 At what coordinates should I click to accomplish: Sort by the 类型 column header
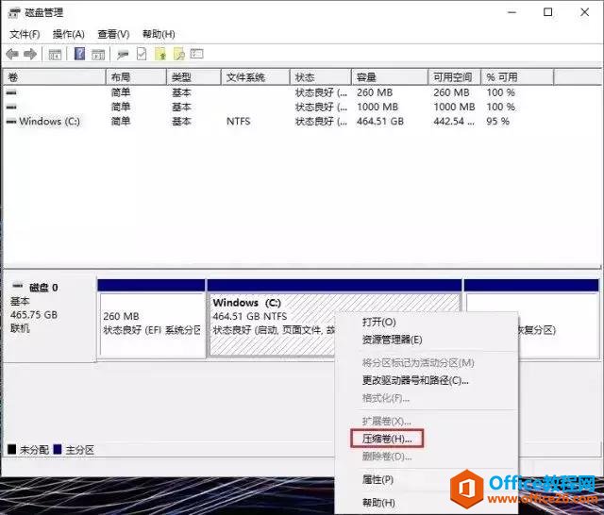point(193,77)
